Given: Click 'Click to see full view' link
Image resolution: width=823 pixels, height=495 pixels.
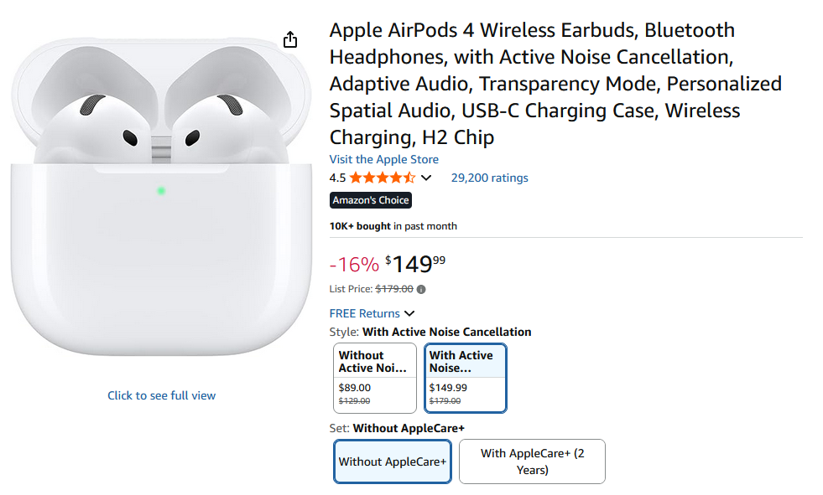Looking at the screenshot, I should click(x=161, y=395).
